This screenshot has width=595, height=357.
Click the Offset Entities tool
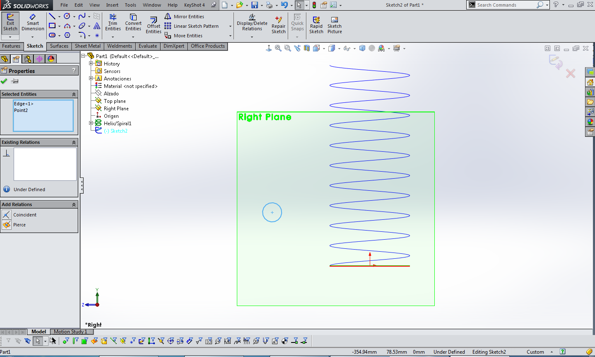point(153,23)
